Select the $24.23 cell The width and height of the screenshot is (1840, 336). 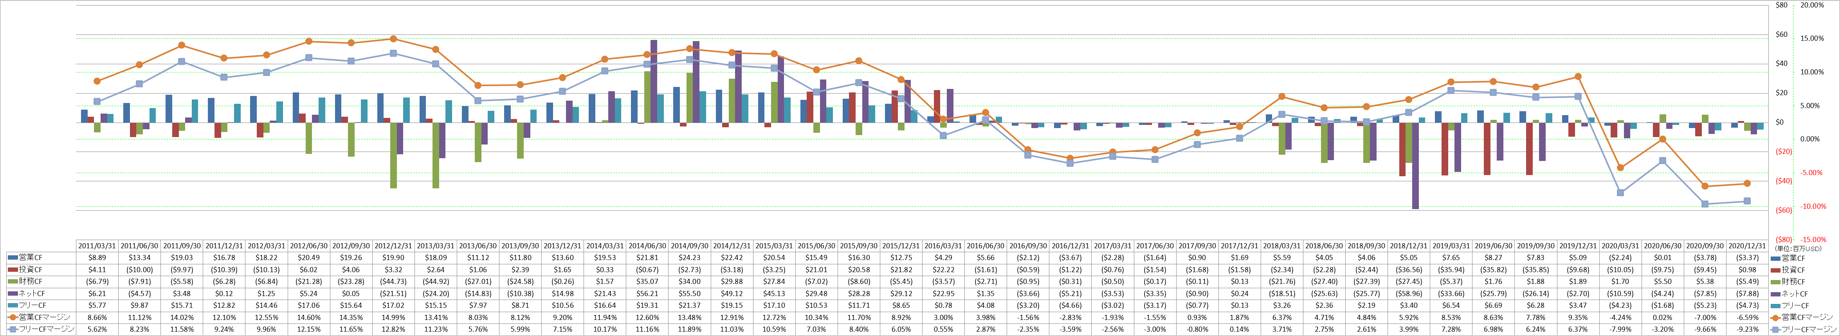[x=690, y=257]
